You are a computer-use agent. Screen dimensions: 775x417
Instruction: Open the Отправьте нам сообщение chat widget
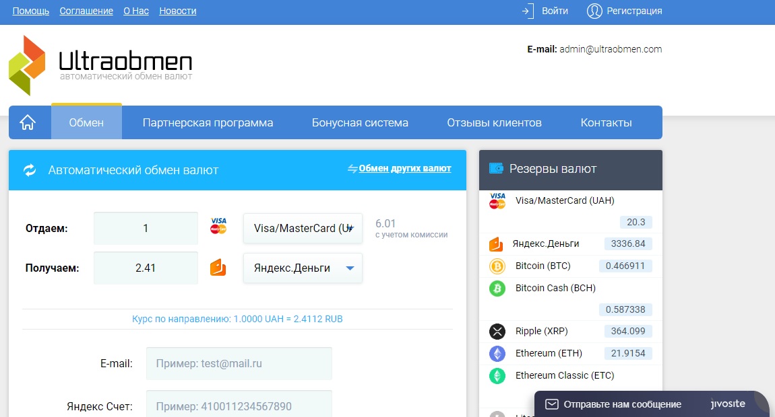tap(652, 404)
